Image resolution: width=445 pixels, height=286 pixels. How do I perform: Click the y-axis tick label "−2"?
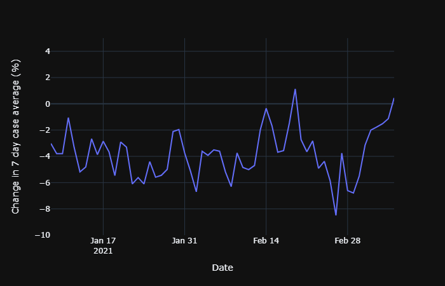(x=45, y=130)
